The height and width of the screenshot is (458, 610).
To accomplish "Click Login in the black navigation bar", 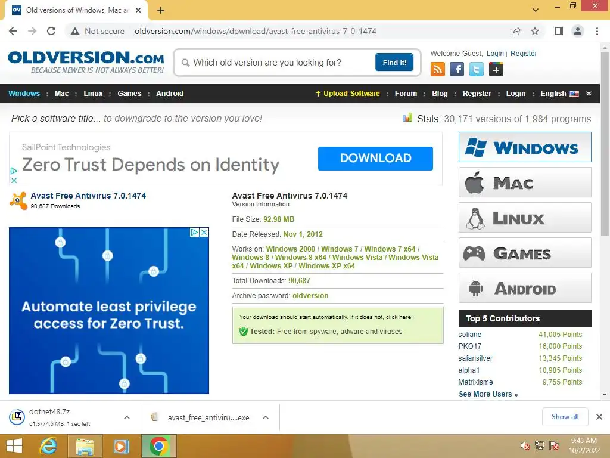I will 515,94.
